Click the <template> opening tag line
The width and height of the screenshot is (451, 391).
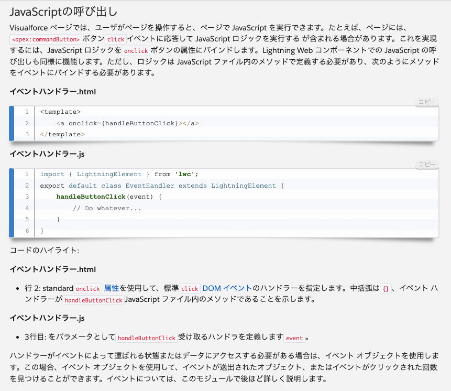point(60,112)
